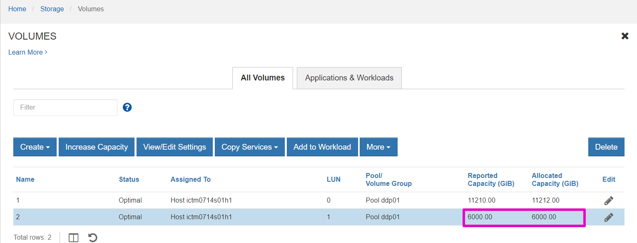Image resolution: width=637 pixels, height=243 pixels.
Task: Click the 11210.00 reported capacity cell
Action: click(482, 200)
